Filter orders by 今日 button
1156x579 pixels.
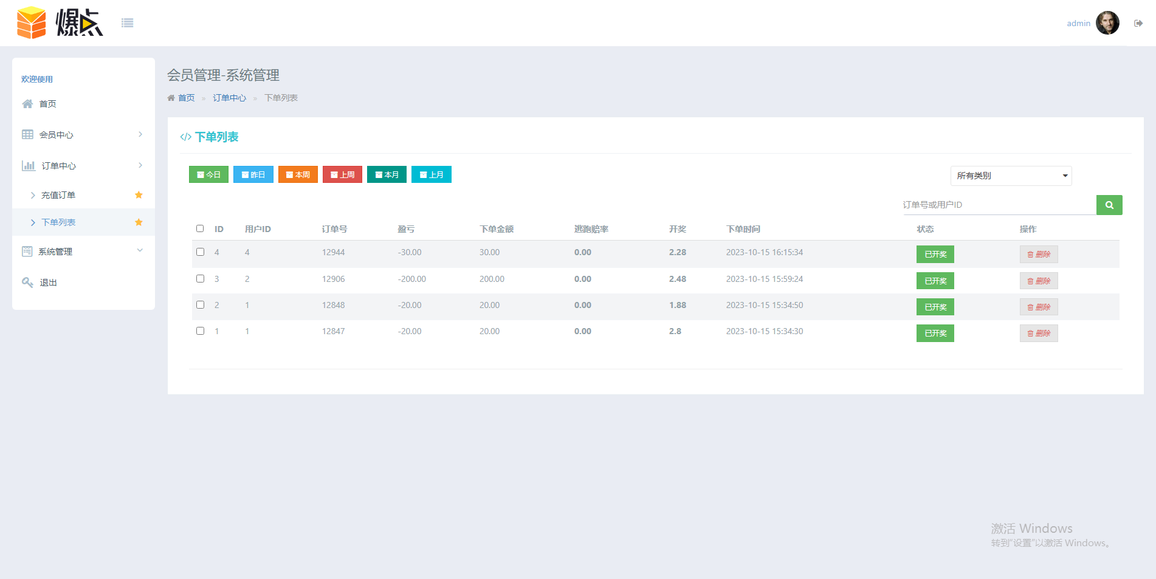click(208, 174)
